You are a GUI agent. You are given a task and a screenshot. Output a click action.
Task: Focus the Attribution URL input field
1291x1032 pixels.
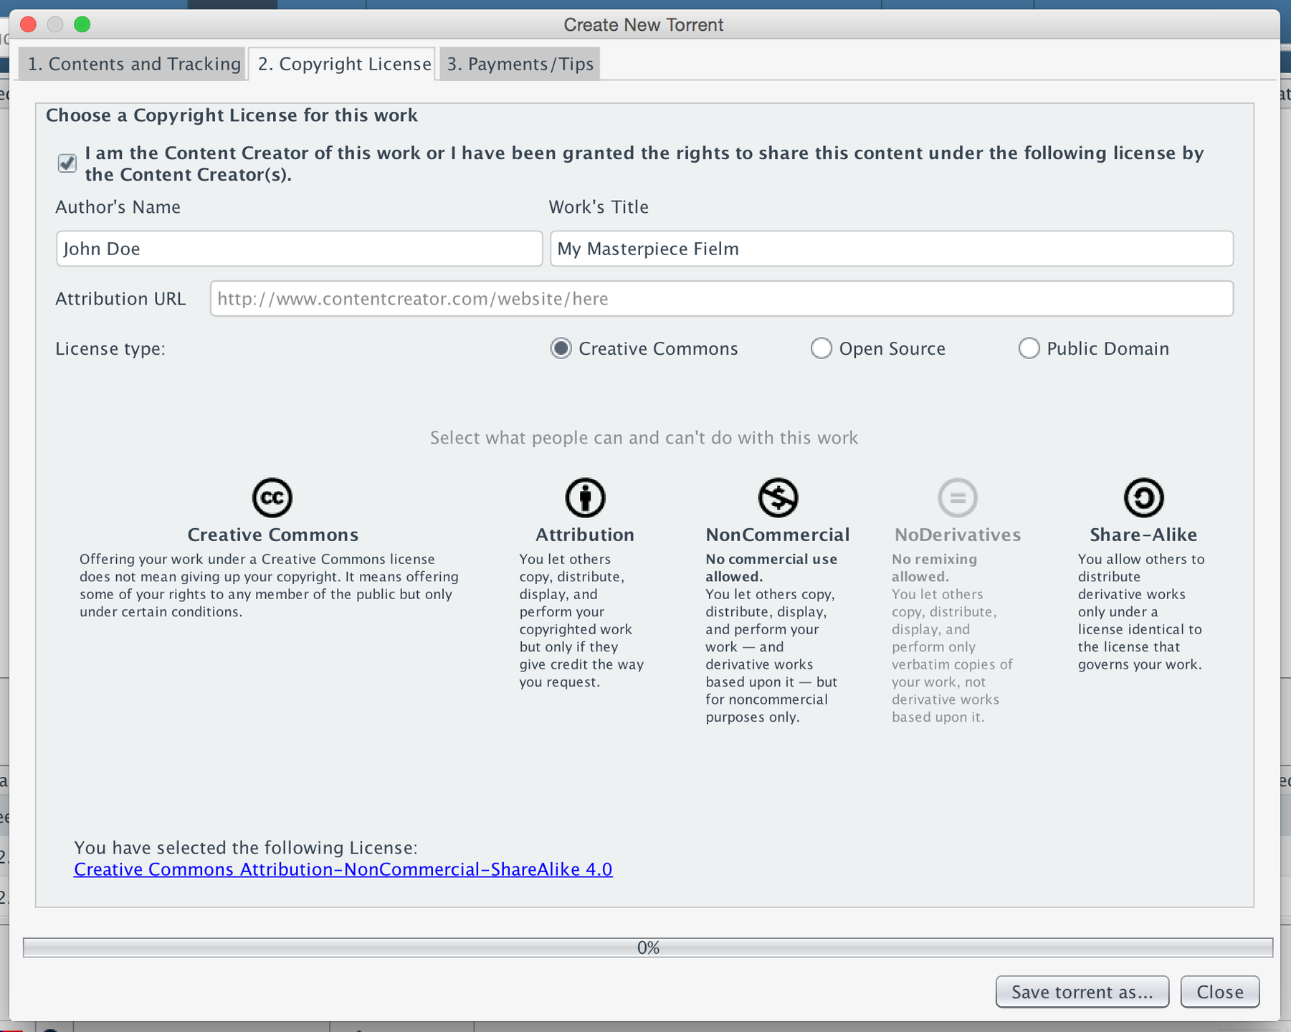click(721, 299)
